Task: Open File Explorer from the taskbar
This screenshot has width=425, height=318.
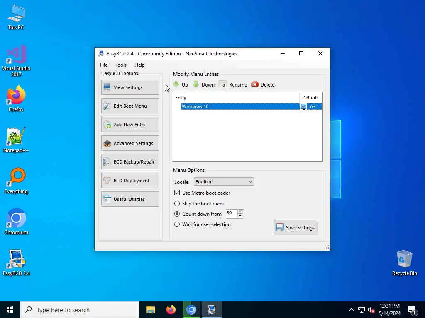Action: coord(150,310)
